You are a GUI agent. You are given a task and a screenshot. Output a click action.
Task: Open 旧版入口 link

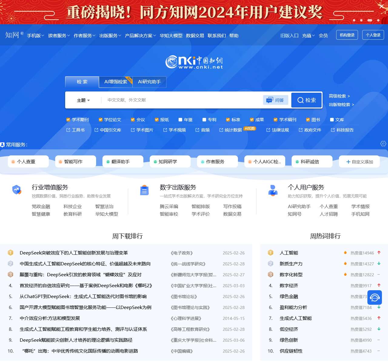[x=289, y=35]
